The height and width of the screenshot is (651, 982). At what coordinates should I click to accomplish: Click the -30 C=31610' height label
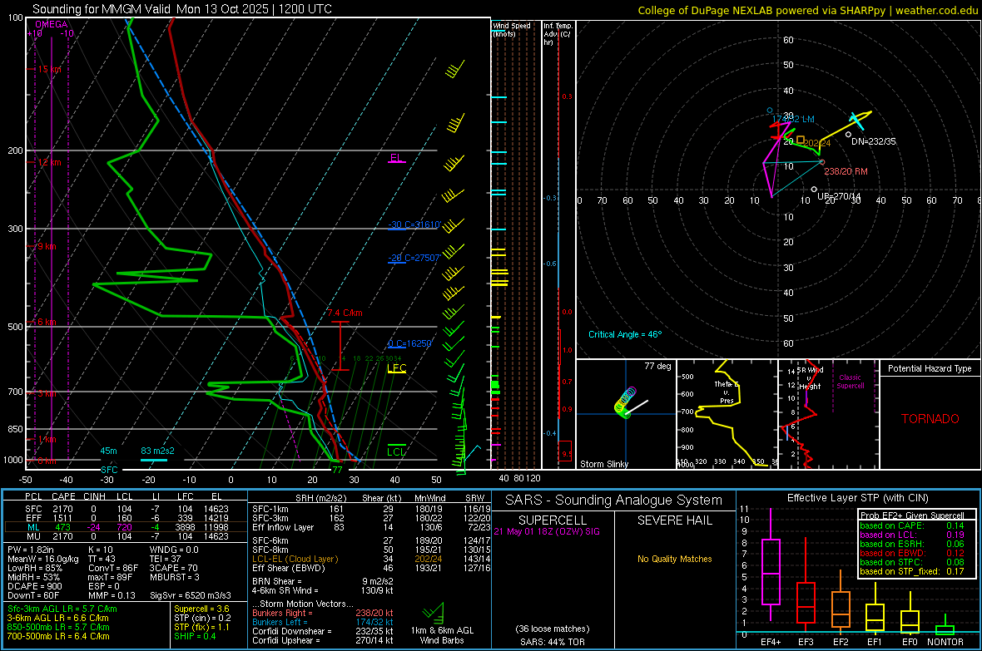click(414, 224)
